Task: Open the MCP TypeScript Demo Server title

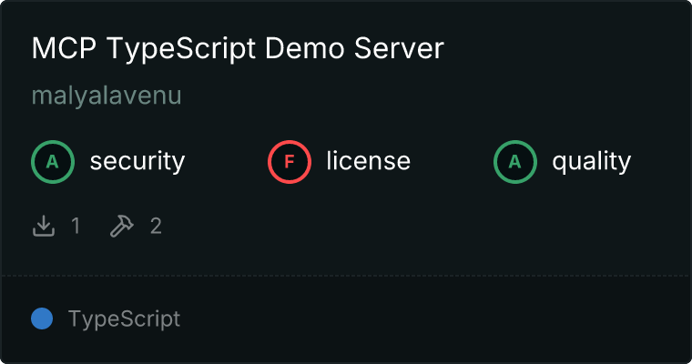Action: [237, 49]
